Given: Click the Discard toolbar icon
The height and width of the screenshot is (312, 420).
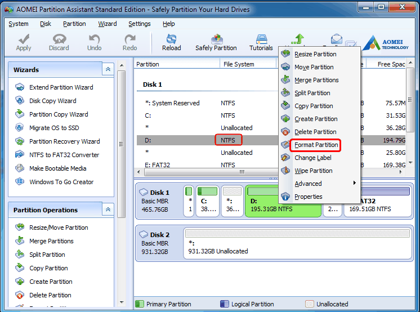Looking at the screenshot, I should tap(59, 39).
